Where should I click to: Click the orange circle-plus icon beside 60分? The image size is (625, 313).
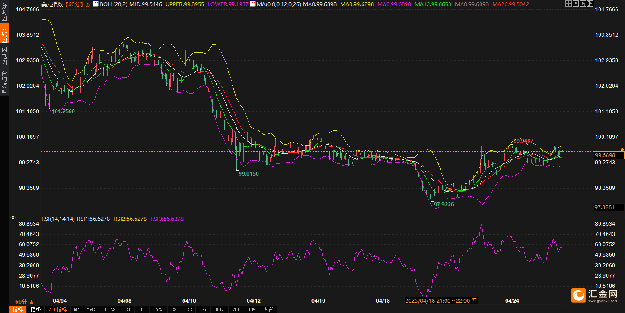click(x=87, y=4)
